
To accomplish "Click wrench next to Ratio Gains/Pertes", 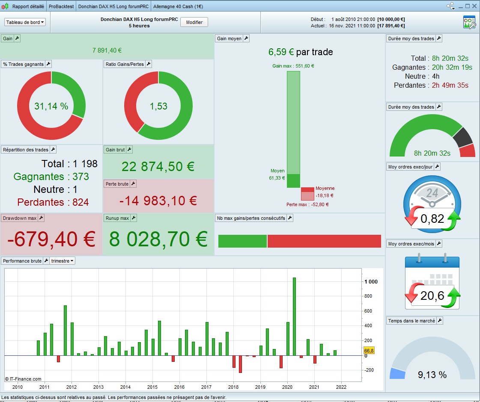I will coord(149,64).
